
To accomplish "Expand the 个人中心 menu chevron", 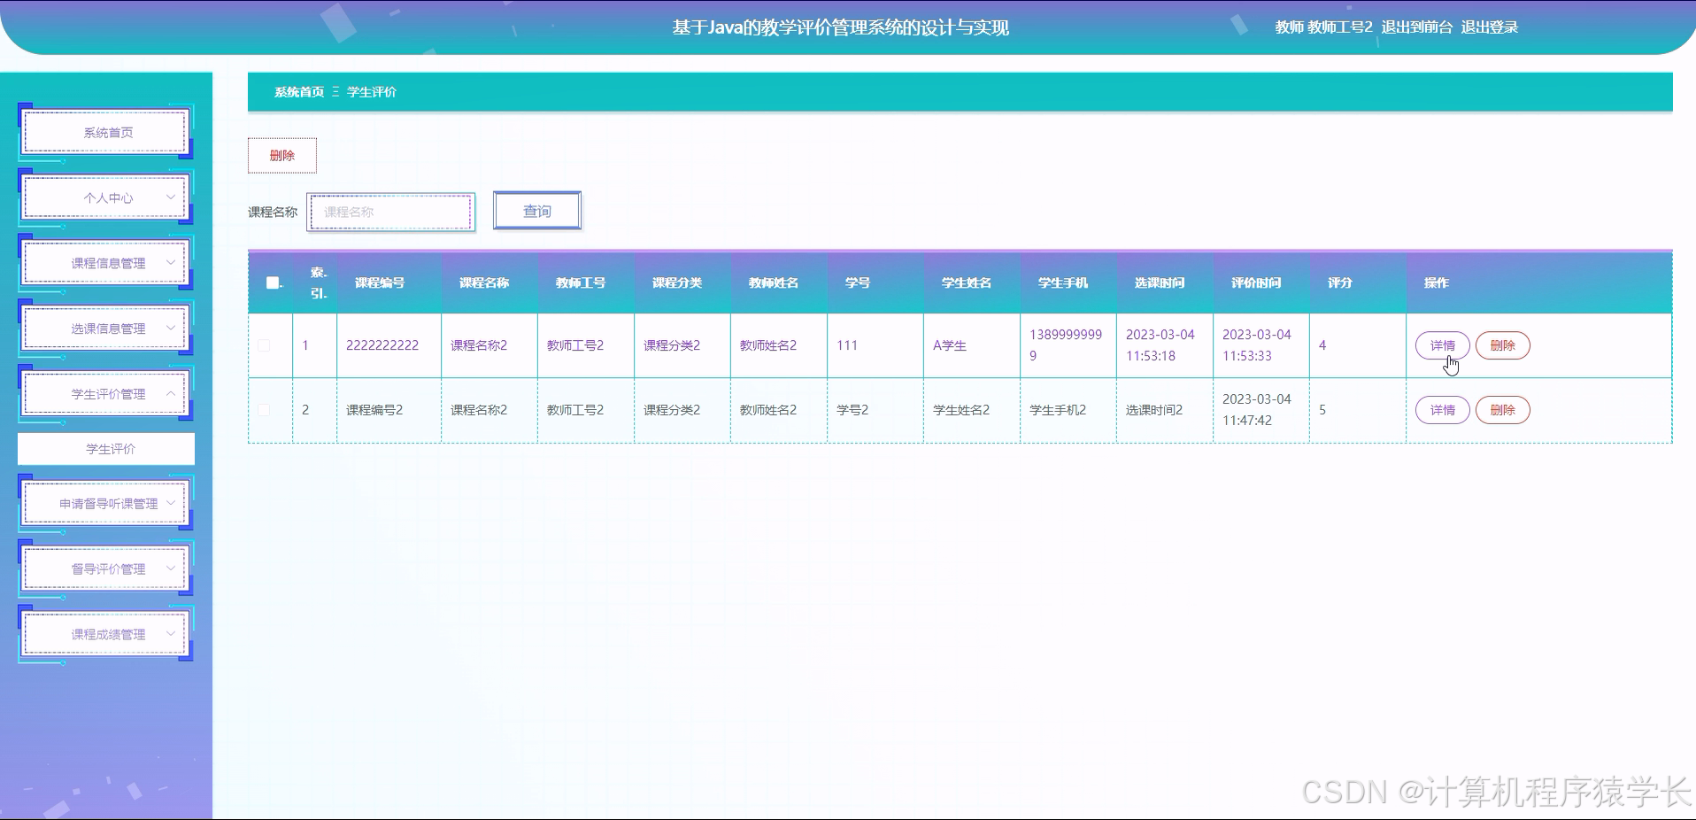I will click(171, 197).
